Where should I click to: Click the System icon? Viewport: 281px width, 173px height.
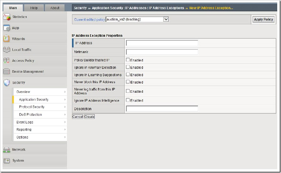7,160
